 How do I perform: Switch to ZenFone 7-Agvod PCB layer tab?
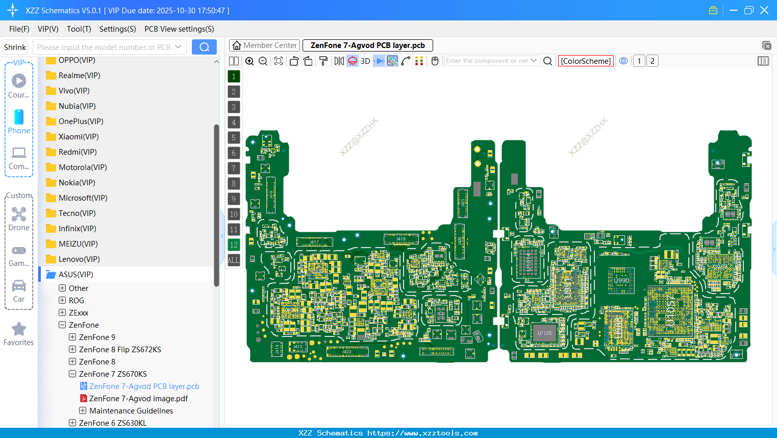pyautogui.click(x=368, y=45)
